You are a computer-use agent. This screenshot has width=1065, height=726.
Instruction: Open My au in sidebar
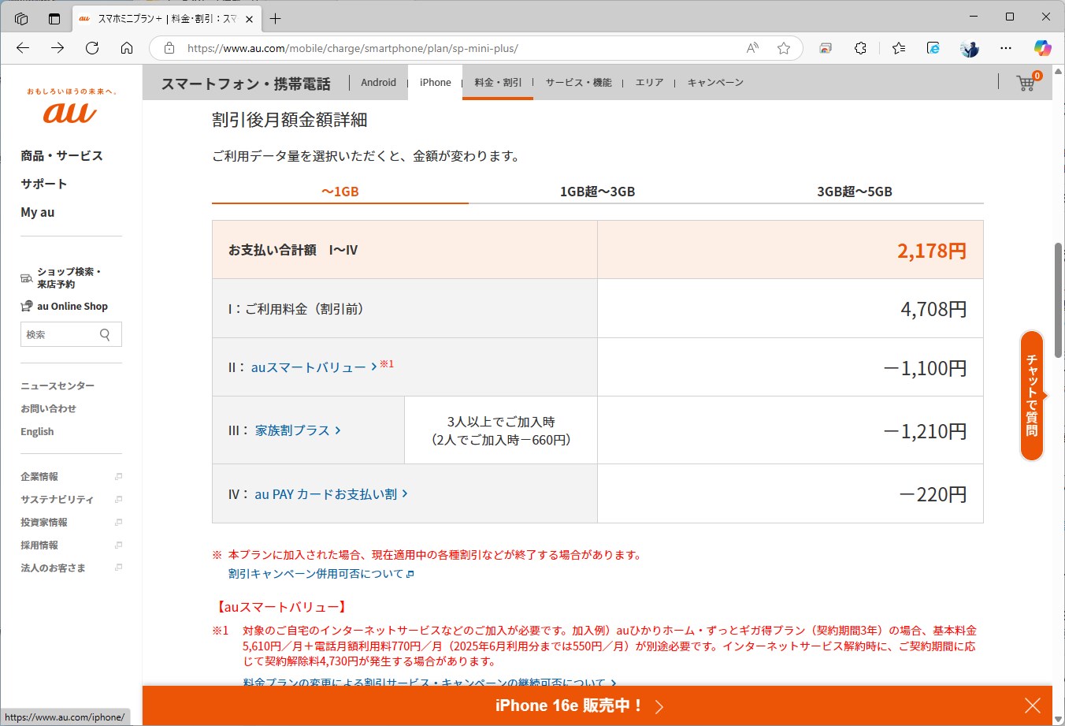[38, 212]
